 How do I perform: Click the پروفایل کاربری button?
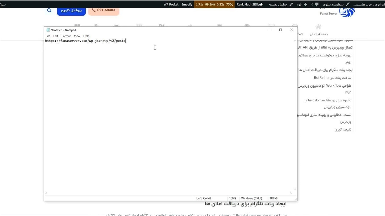pyautogui.click(x=71, y=10)
